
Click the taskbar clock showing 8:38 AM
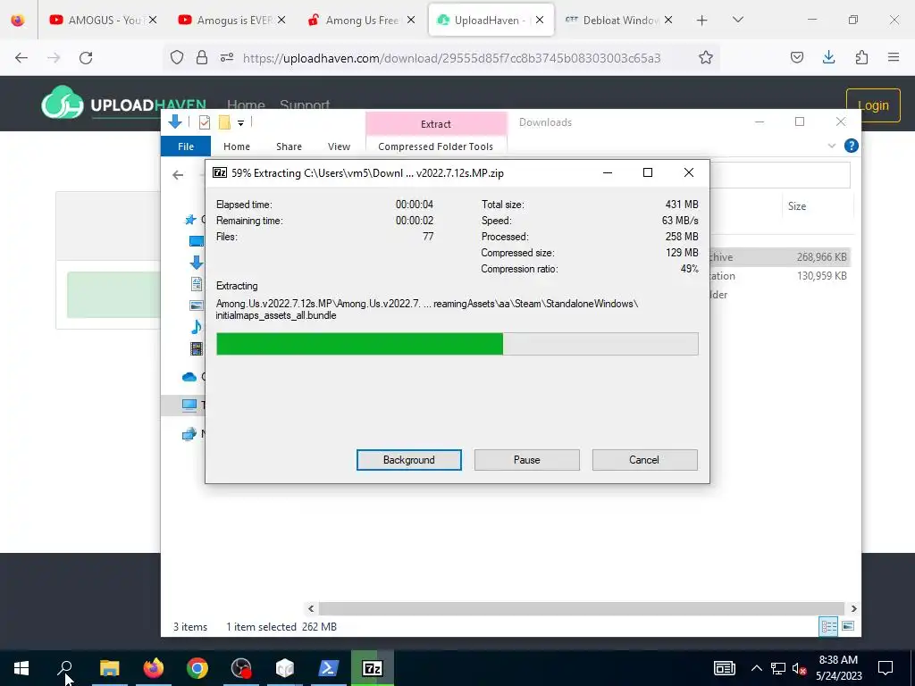click(x=838, y=668)
